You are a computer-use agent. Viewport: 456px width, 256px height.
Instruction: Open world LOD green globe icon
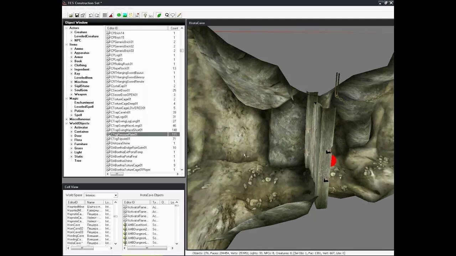(x=119, y=15)
